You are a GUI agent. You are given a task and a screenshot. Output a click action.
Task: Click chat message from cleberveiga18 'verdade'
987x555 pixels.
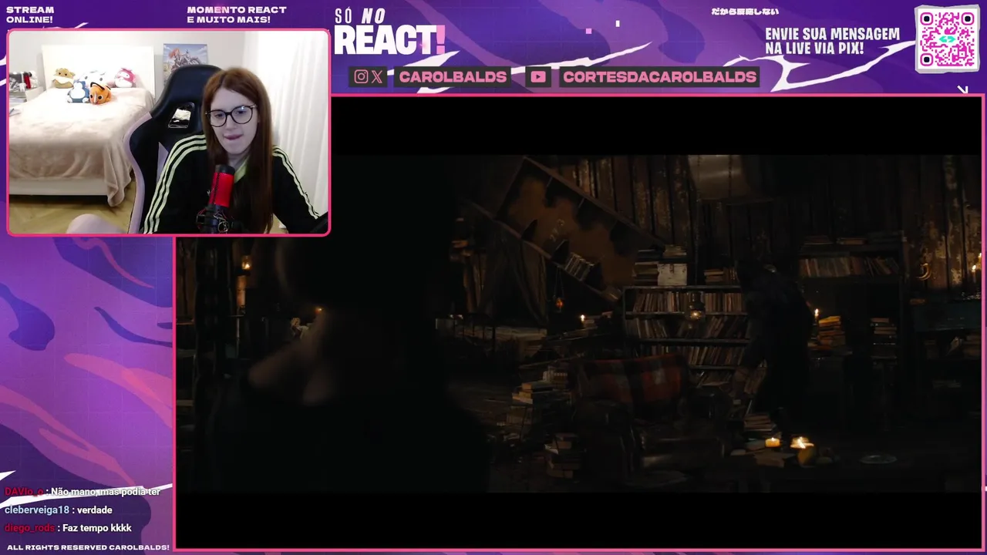click(x=59, y=510)
